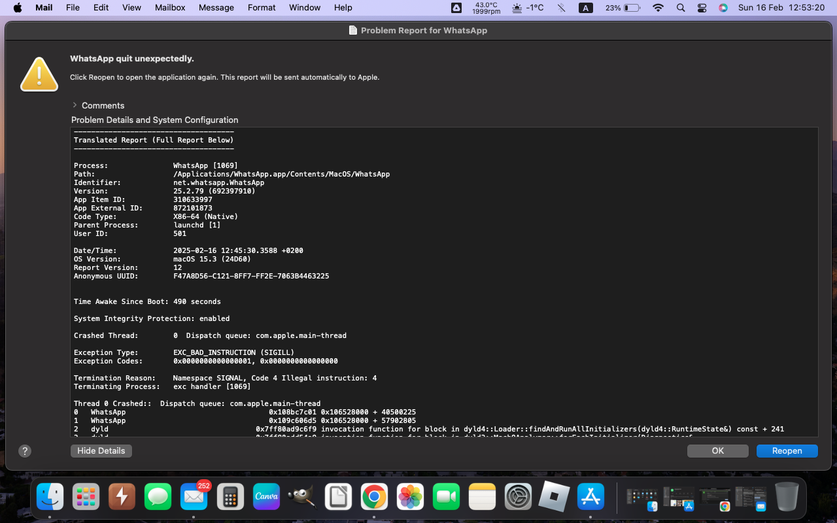Viewport: 837px width, 523px height.
Task: Open the Mailbox menu
Action: tap(170, 8)
